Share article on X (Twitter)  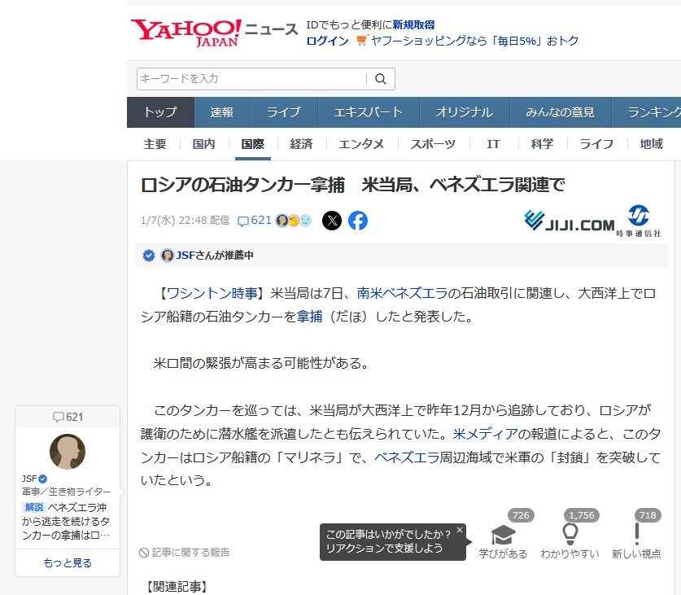332,221
